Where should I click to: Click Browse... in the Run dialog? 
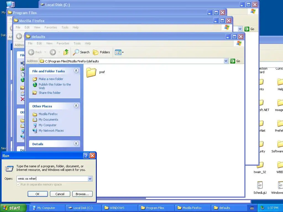tap(82, 194)
